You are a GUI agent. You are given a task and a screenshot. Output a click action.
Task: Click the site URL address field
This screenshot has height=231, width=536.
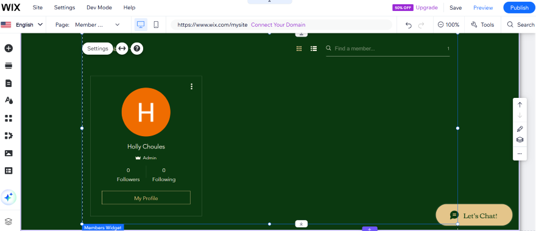pos(281,24)
